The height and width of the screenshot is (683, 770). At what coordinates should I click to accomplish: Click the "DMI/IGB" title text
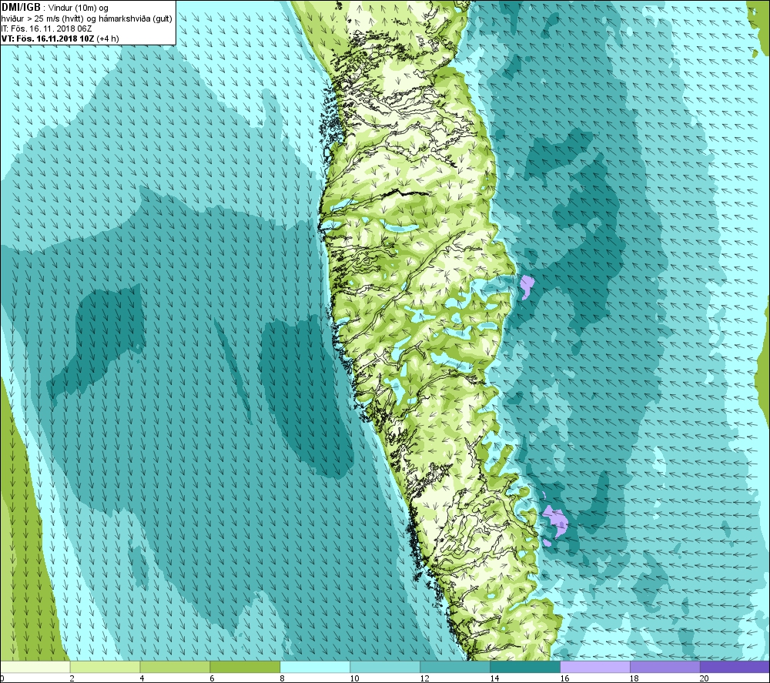pyautogui.click(x=21, y=8)
